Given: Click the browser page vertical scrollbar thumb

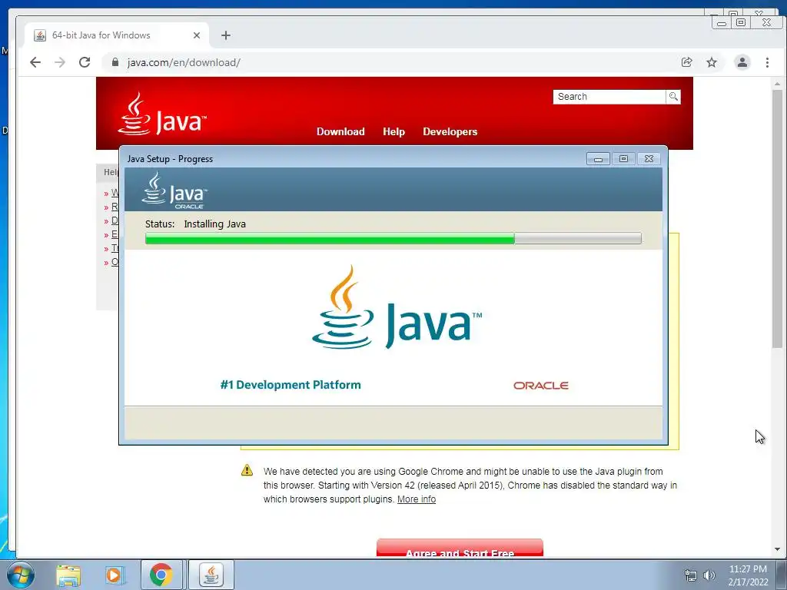Looking at the screenshot, I should (x=777, y=218).
